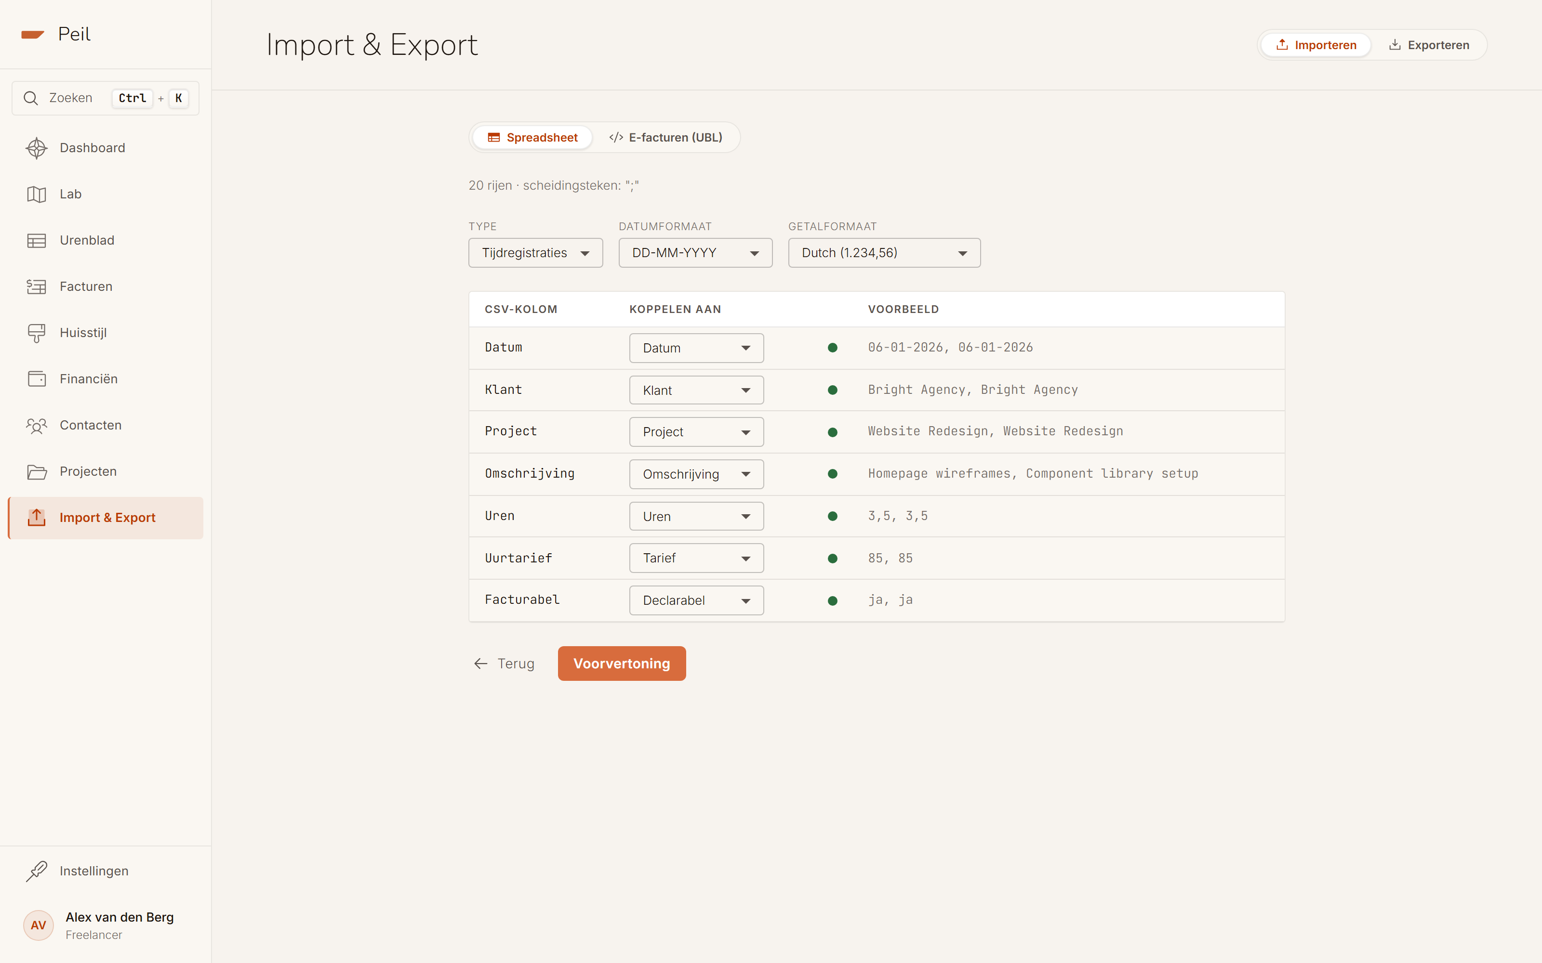The height and width of the screenshot is (963, 1542).
Task: Click the 20 rijen summary text
Action: [x=554, y=185]
